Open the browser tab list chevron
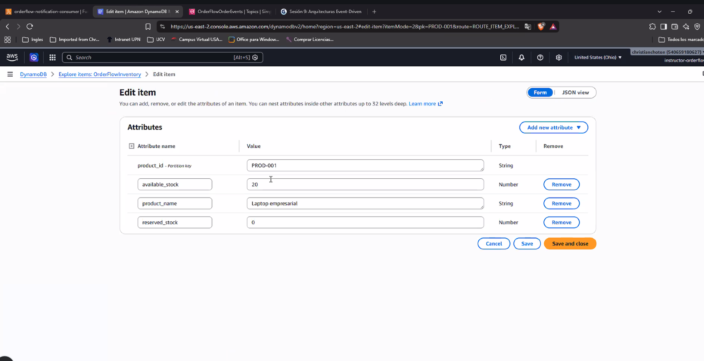The height and width of the screenshot is (361, 704). point(659,11)
